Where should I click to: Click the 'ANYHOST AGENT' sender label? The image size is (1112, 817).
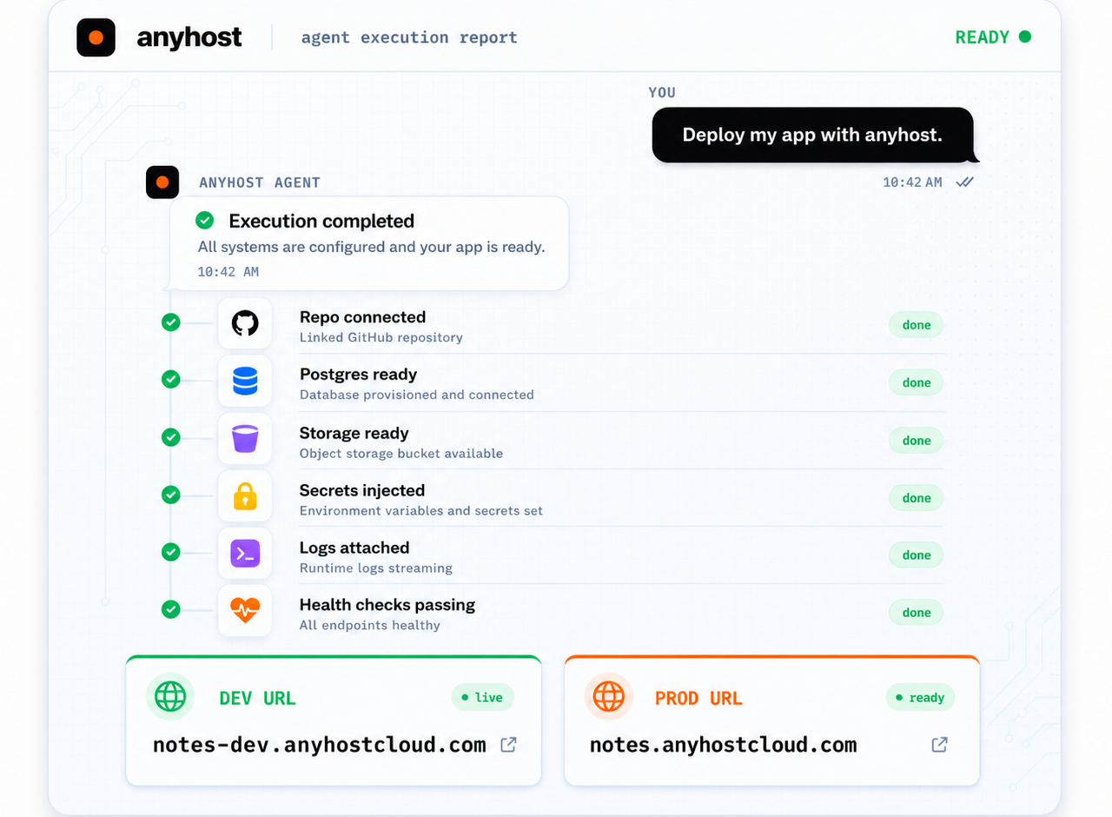(260, 183)
